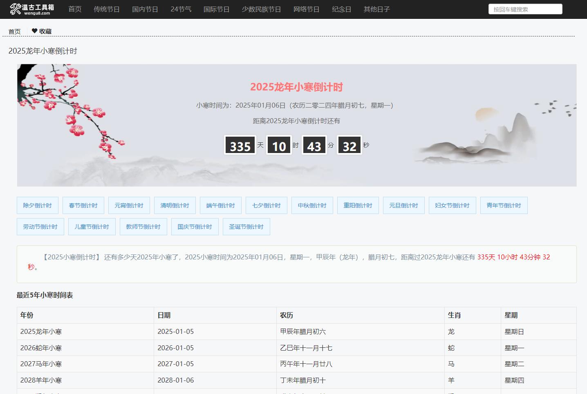Open the 圣诞节倒计时 button
This screenshot has height=394, width=587.
click(246, 227)
